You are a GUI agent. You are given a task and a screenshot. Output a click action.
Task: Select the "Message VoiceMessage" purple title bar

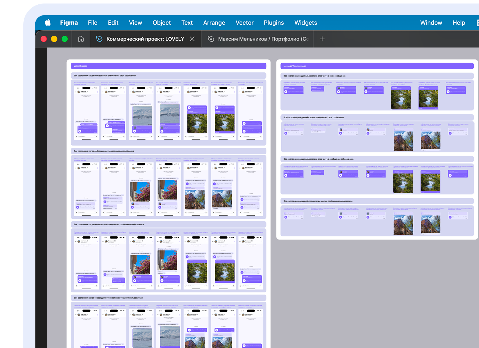point(377,66)
